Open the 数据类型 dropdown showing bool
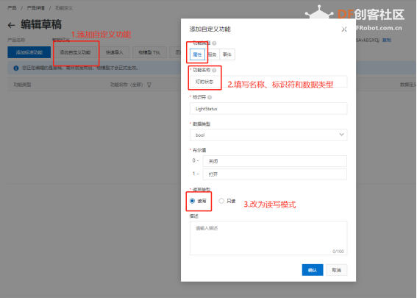This screenshot has width=417, height=298. [268, 135]
